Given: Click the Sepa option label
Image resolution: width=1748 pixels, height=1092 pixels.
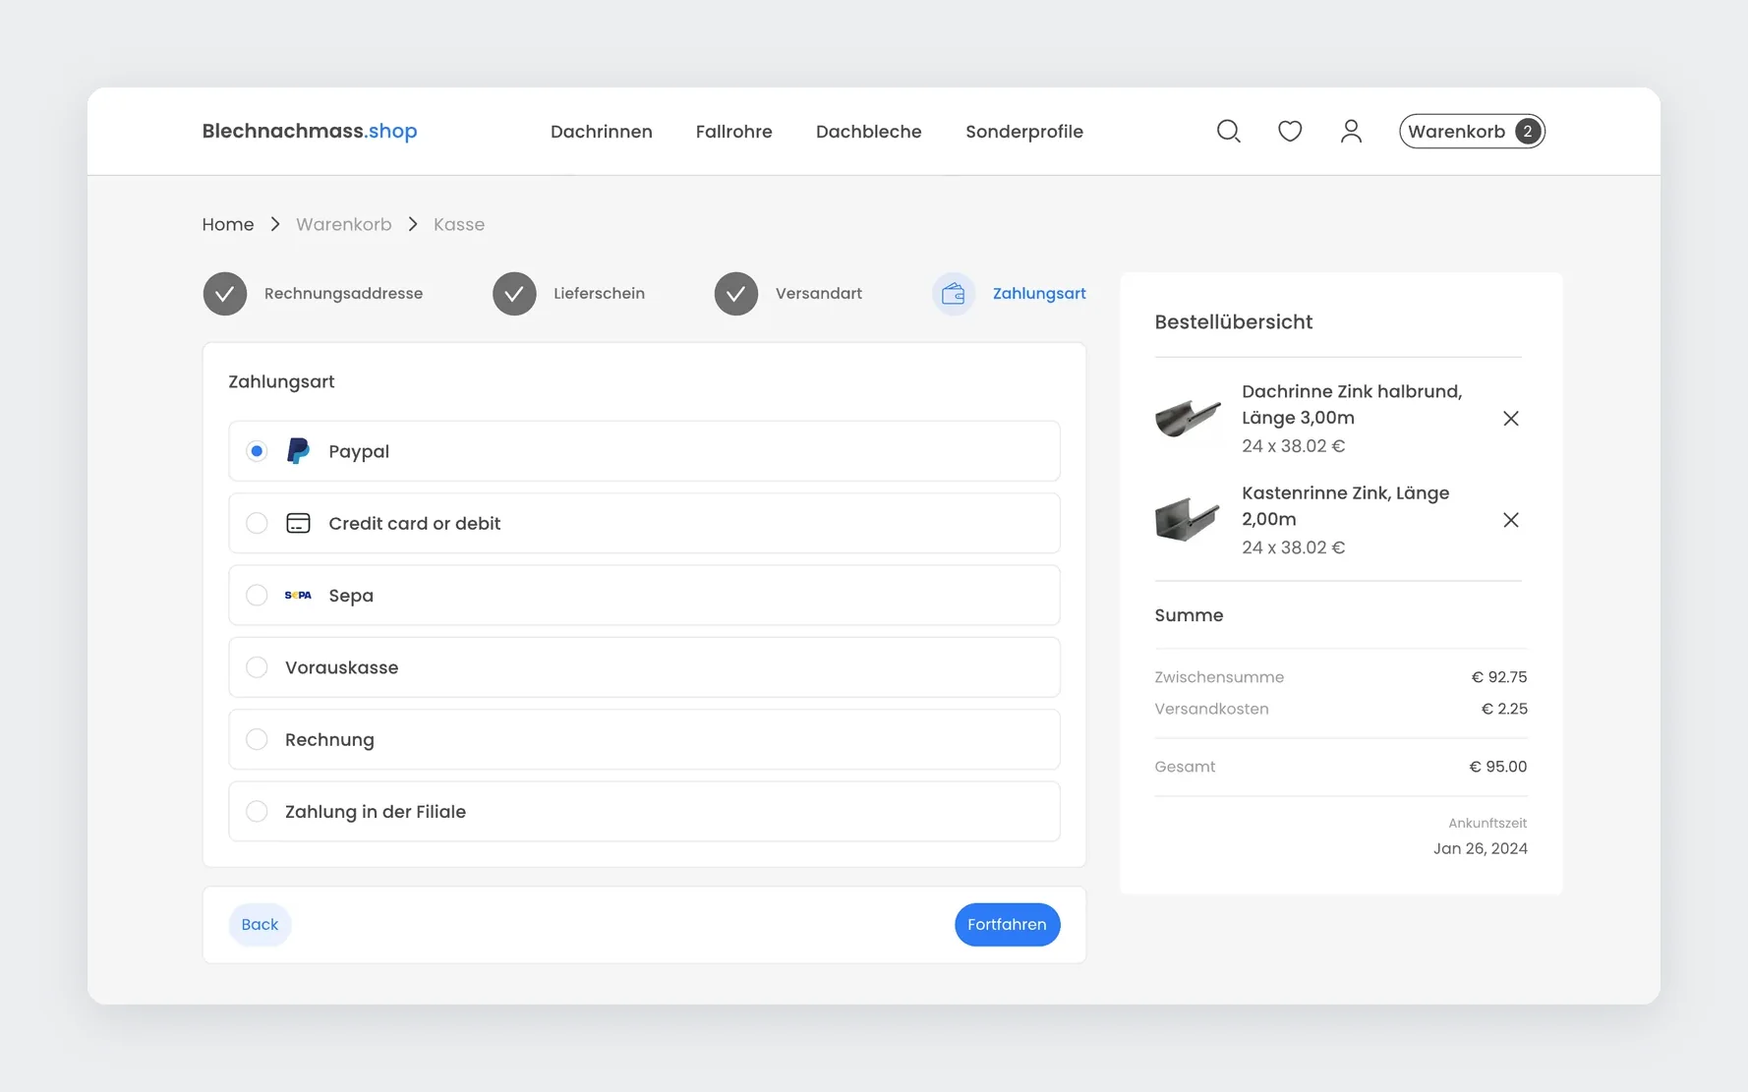Looking at the screenshot, I should tap(351, 595).
